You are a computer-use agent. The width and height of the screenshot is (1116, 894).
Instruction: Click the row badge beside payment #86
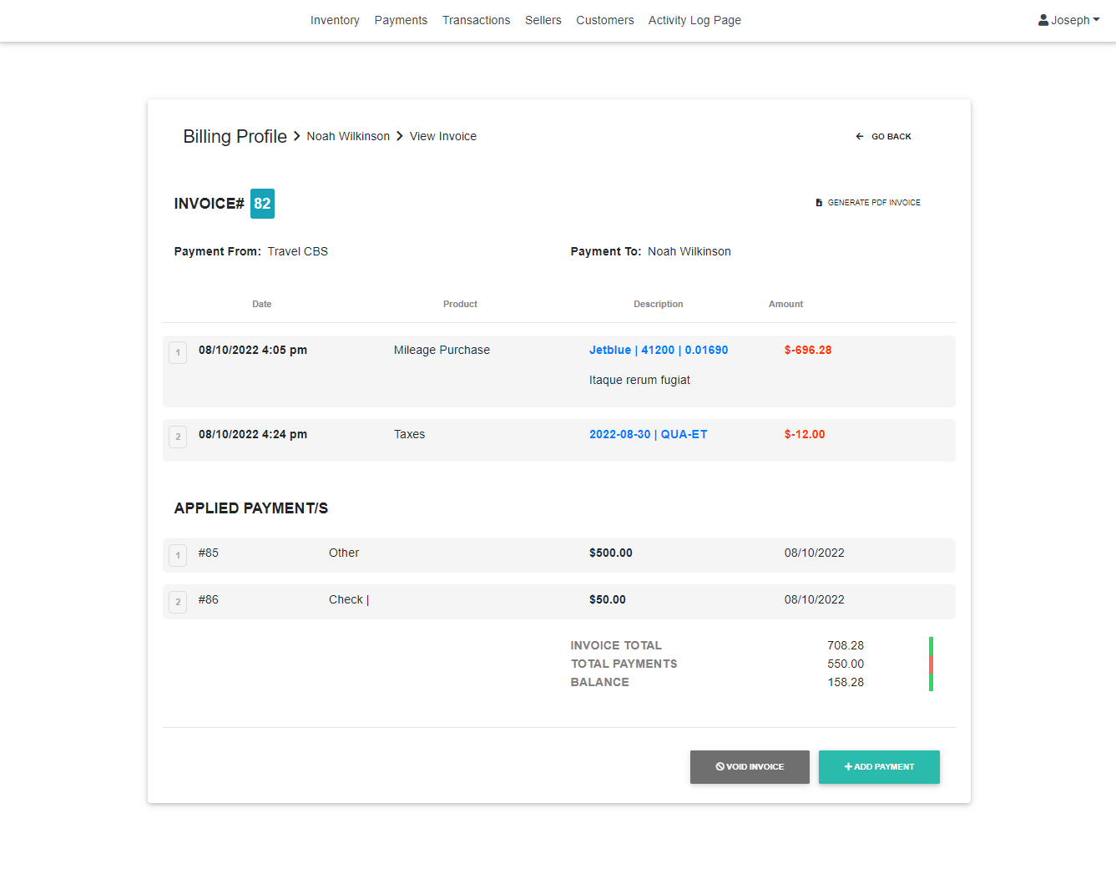[x=178, y=602]
